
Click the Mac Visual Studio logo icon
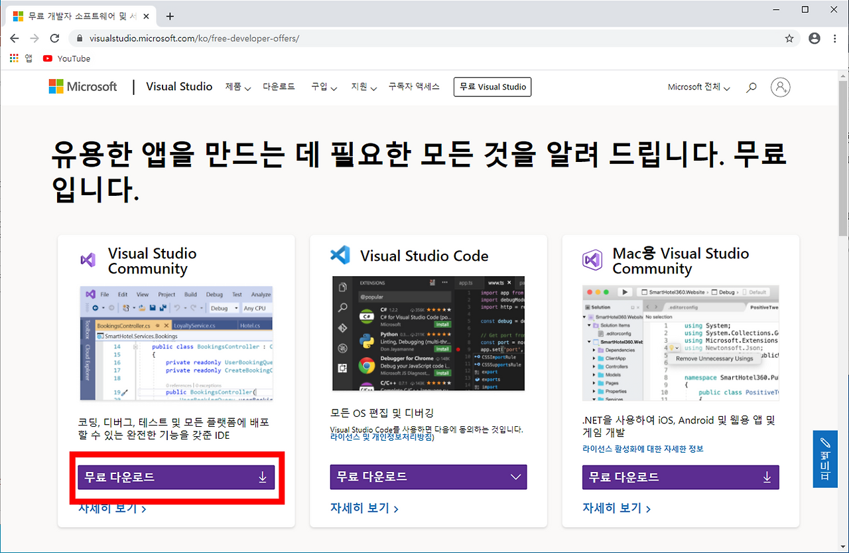(592, 260)
